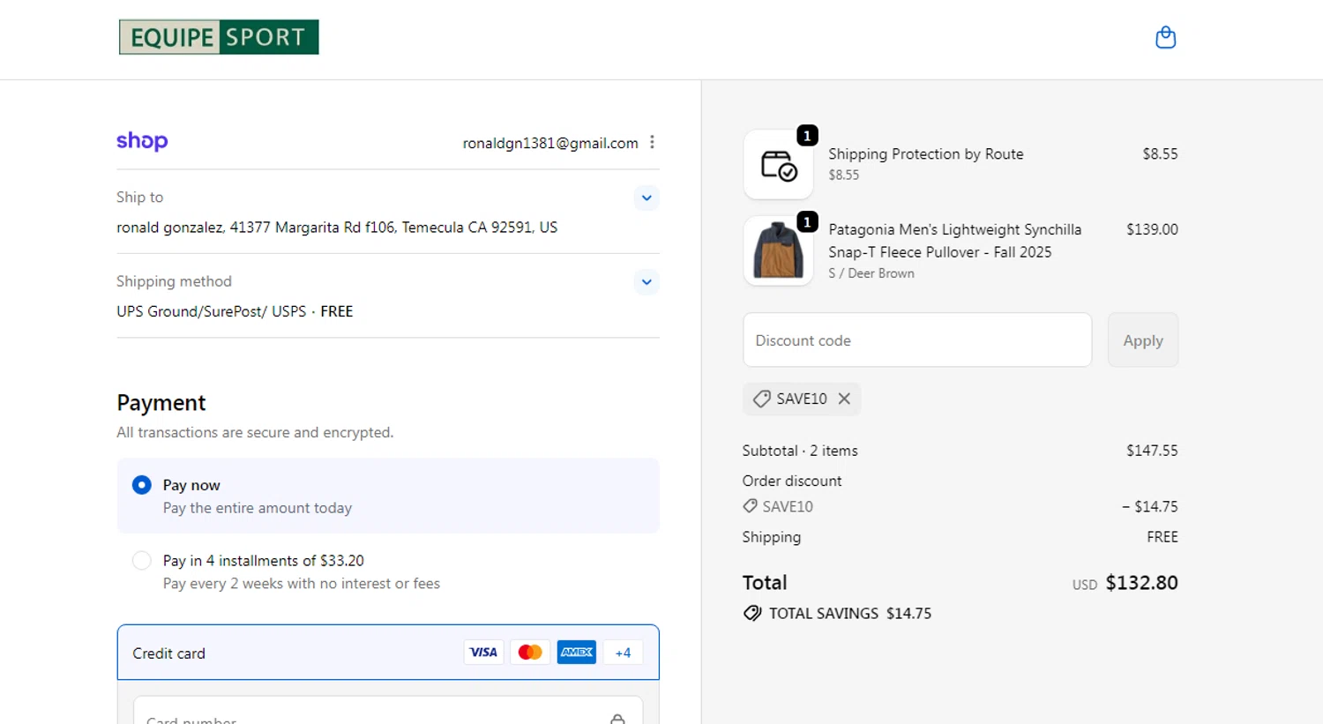
Task: Click the Visa card icon
Action: pyautogui.click(x=483, y=653)
